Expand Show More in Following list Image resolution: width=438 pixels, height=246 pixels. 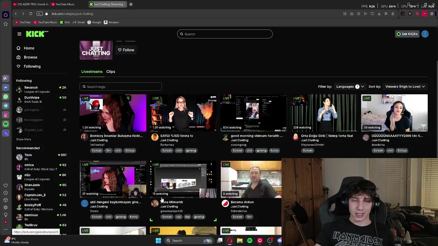pos(24,139)
